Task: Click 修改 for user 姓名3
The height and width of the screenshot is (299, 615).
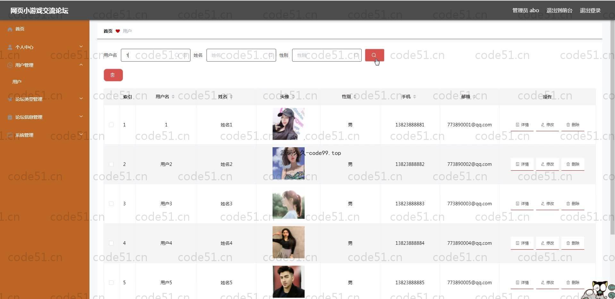Action: pyautogui.click(x=547, y=204)
